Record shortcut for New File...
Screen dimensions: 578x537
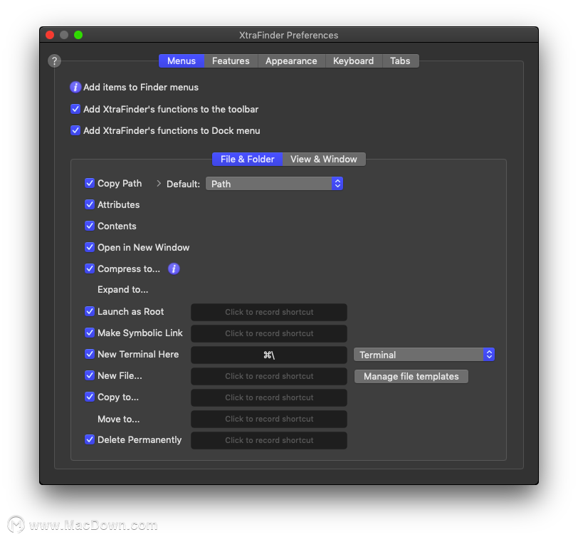point(269,376)
